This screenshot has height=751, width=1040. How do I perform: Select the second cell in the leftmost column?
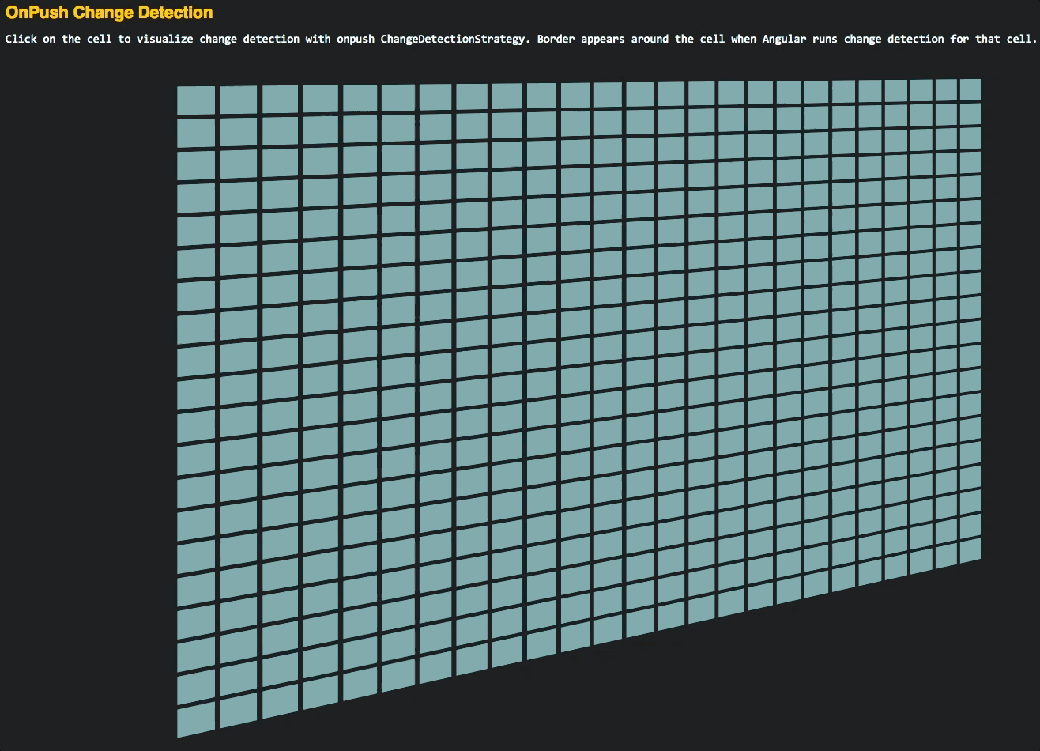[x=195, y=133]
